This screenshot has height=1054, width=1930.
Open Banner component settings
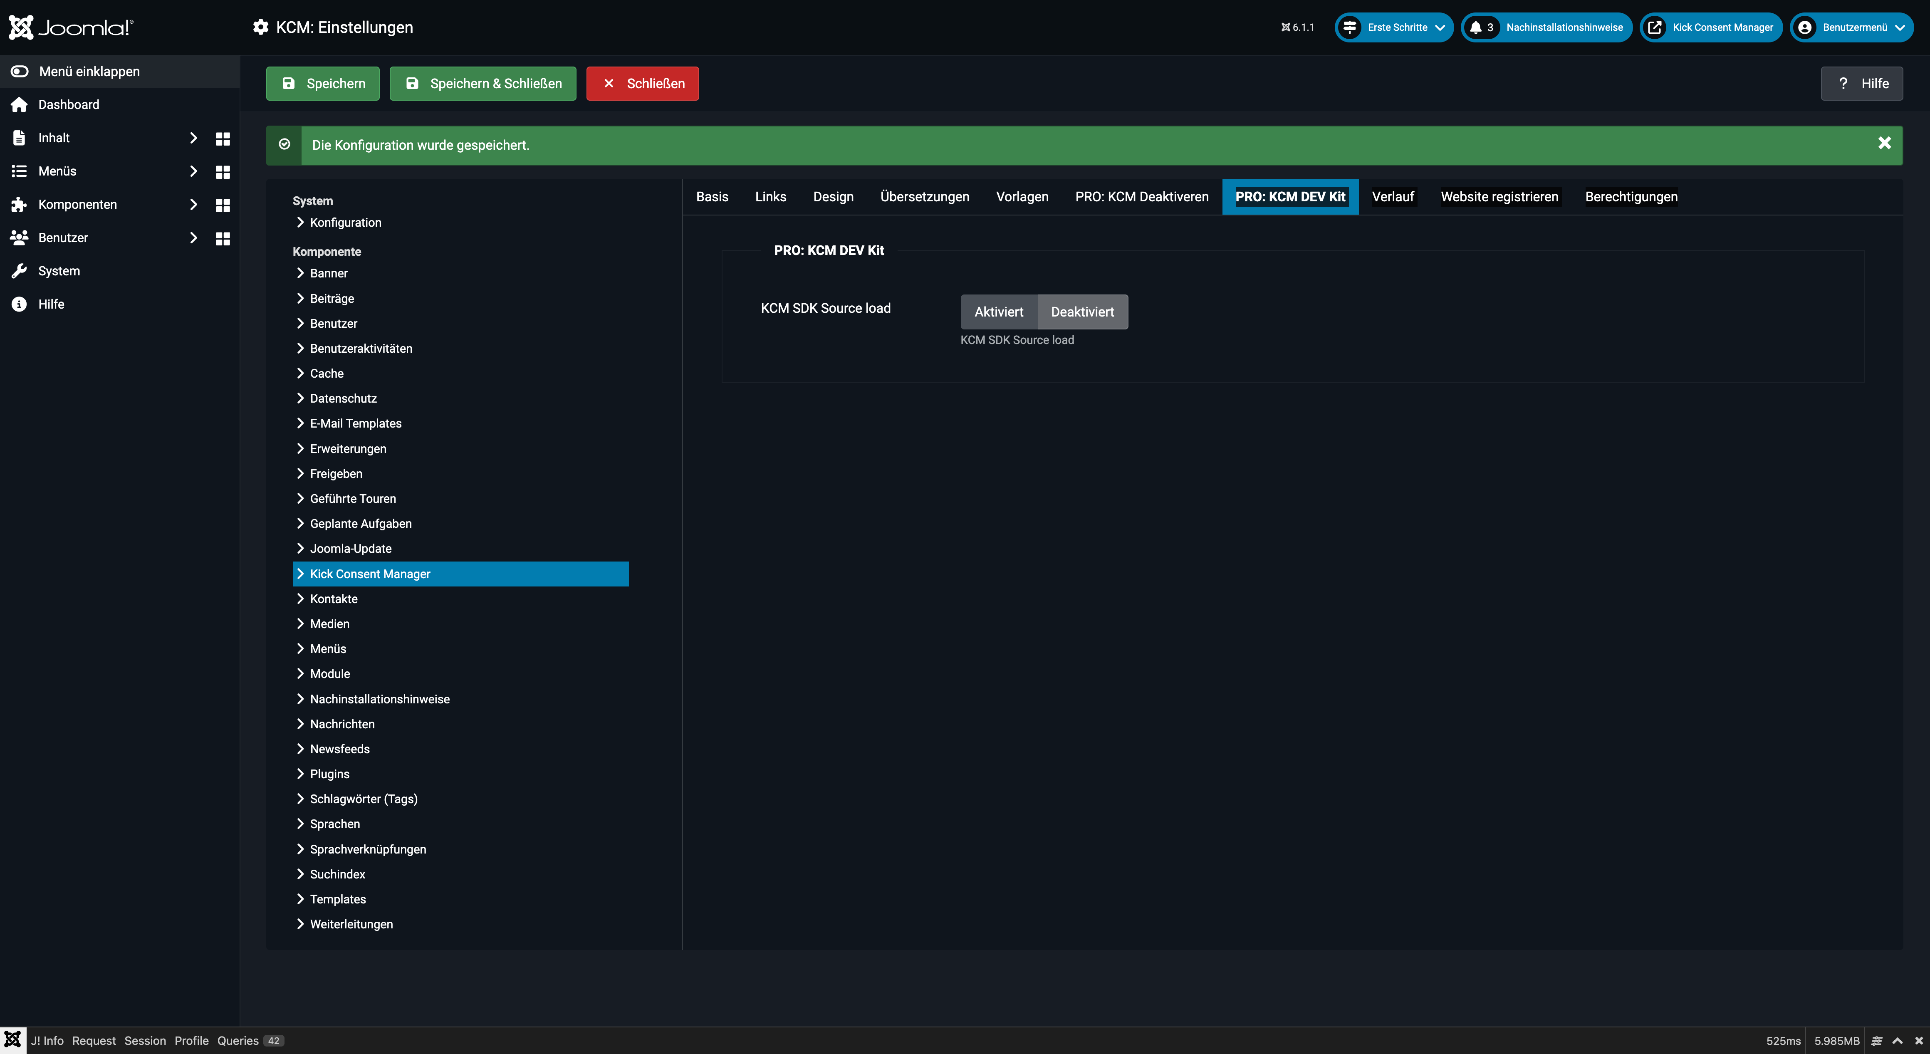(x=329, y=273)
